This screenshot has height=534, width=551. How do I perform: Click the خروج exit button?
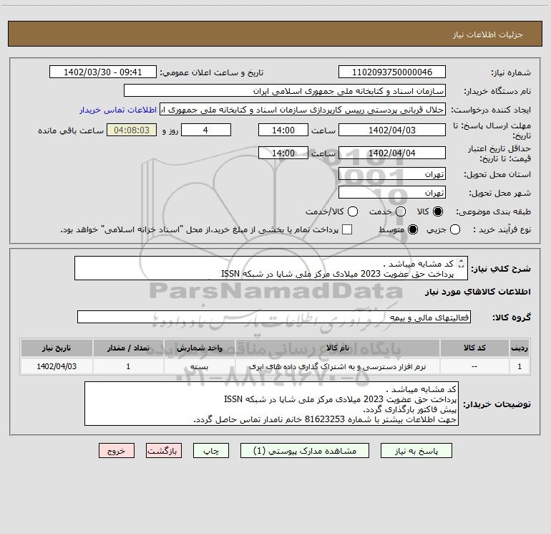click(x=117, y=451)
